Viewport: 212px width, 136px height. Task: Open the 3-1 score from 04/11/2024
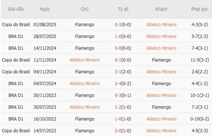119,72
